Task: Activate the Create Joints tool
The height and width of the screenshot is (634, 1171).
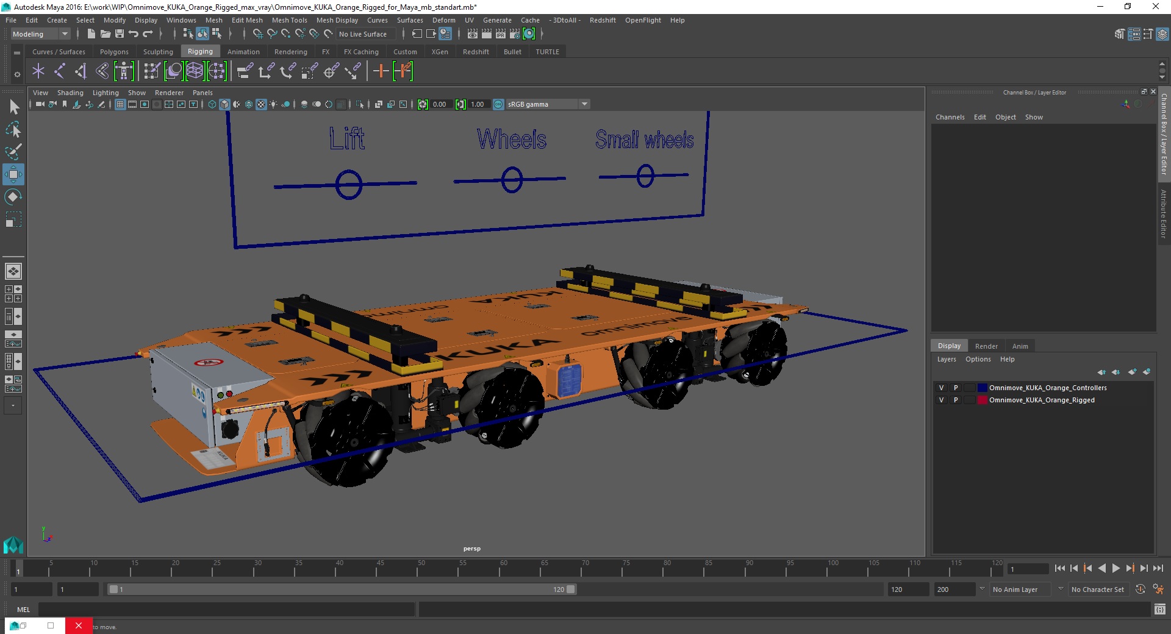Action: [59, 71]
